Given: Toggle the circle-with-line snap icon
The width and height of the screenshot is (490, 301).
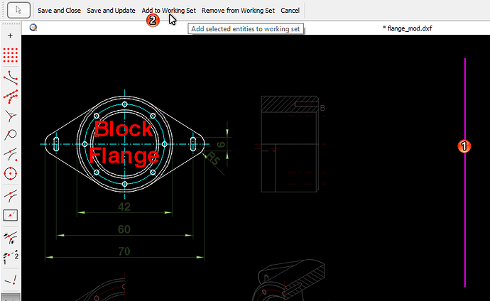Looking at the screenshot, I should point(11,135).
